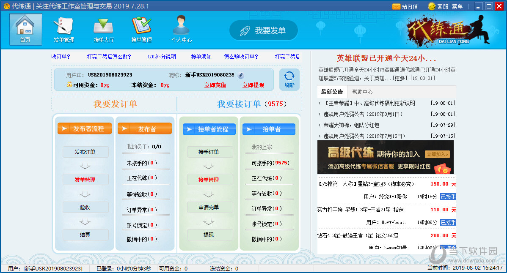Open 可接手的(9575) entry
Viewport: 507px width, 273px height.
click(270, 163)
